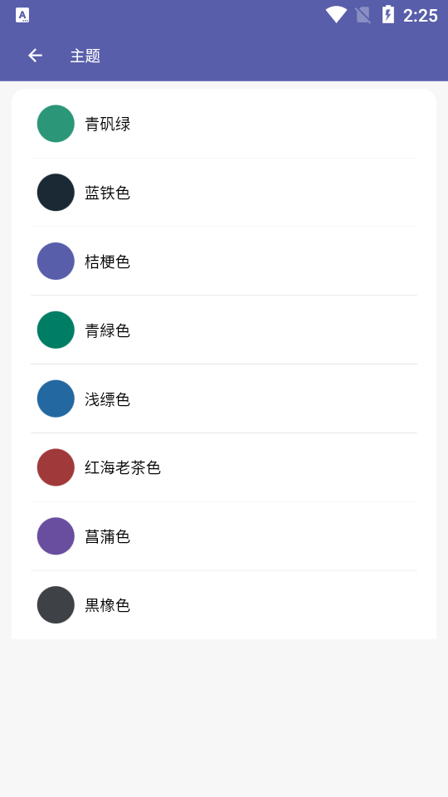The width and height of the screenshot is (448, 797).
Task: Go back using the arrow icon
Action: coord(35,56)
